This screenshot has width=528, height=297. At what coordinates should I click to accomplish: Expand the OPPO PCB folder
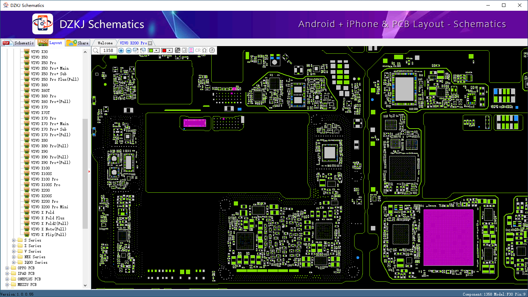7,268
